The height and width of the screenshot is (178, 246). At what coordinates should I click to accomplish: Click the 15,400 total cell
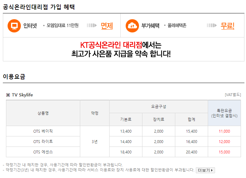click(x=192, y=131)
